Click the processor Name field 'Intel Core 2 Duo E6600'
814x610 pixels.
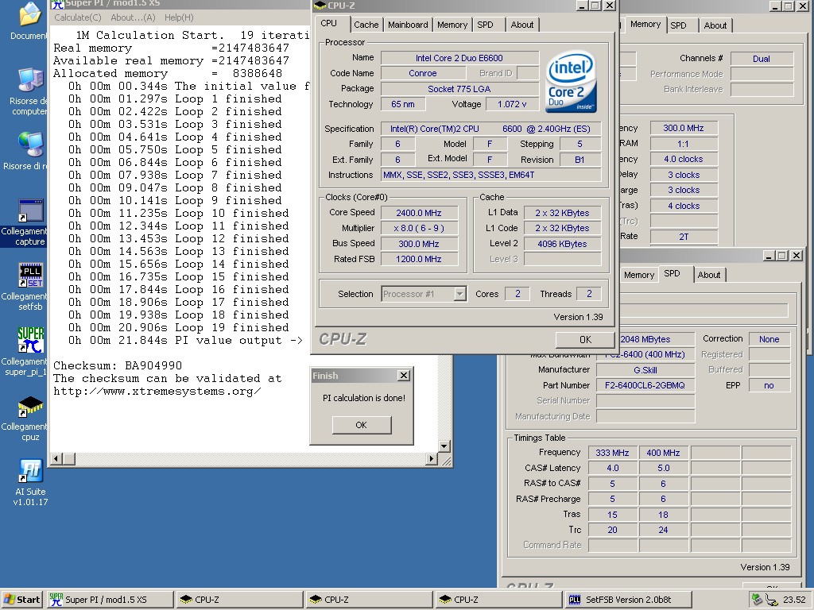[x=459, y=58]
